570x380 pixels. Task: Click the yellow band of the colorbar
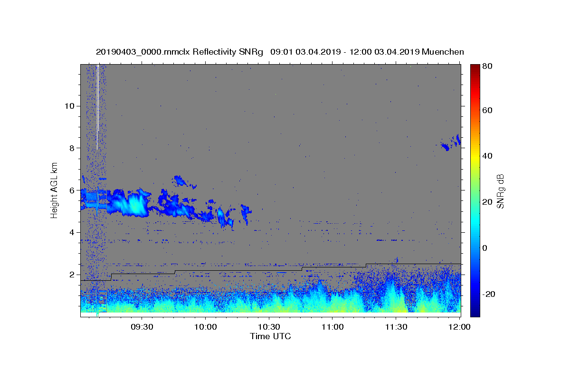[x=475, y=156]
